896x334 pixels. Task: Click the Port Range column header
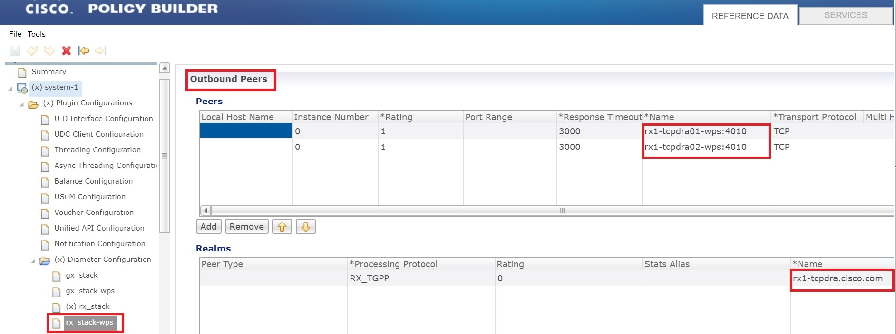pyautogui.click(x=510, y=117)
